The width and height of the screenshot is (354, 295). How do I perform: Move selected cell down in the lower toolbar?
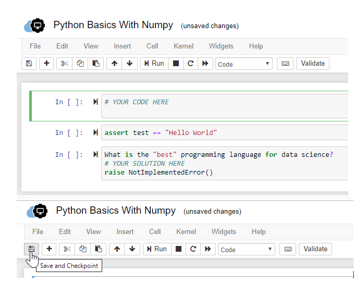tap(132, 249)
